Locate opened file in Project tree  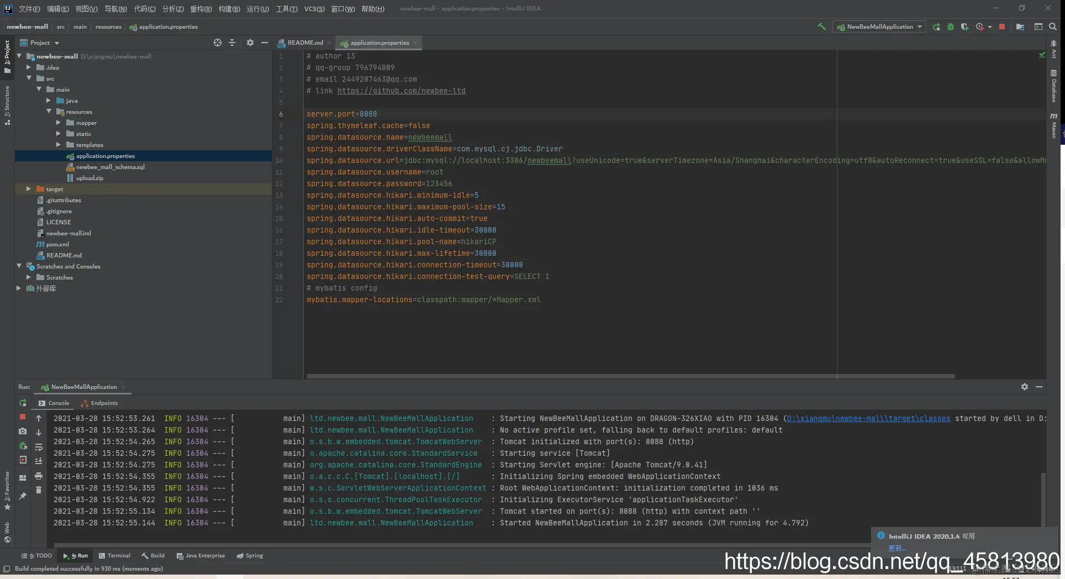[x=218, y=43]
